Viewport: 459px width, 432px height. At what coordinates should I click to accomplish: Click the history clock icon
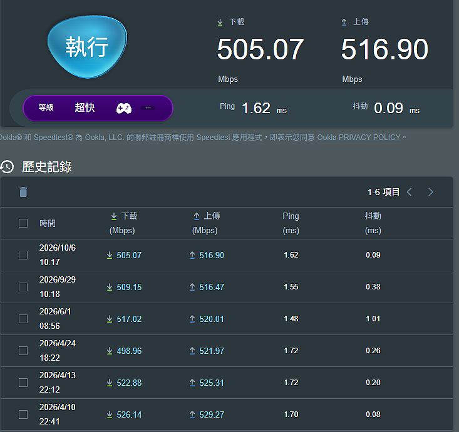pos(7,166)
